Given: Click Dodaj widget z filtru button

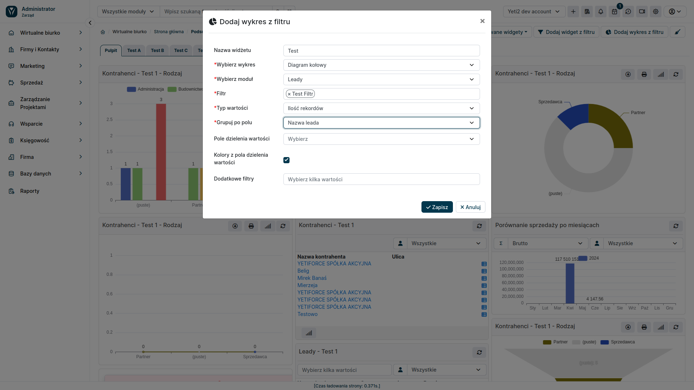Looking at the screenshot, I should coord(566,32).
